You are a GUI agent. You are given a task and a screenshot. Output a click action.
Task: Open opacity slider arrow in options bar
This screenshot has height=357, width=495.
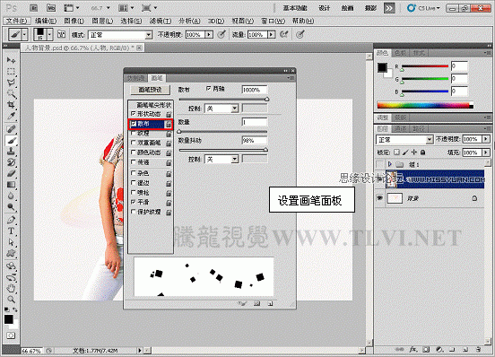(209, 34)
